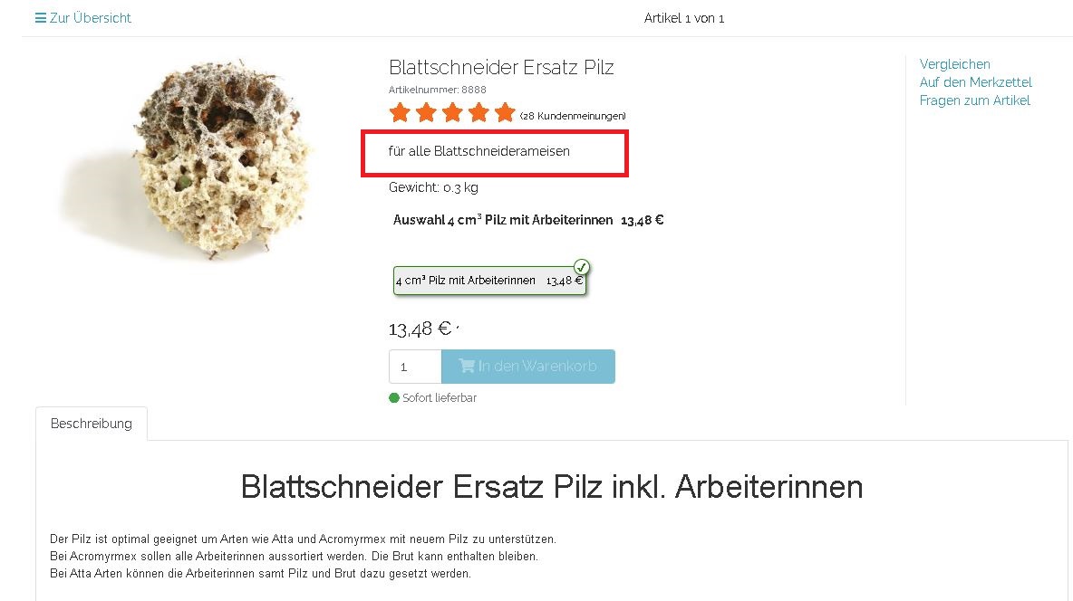Image resolution: width=1073 pixels, height=601 pixels.
Task: Click the 'für alle Blattschneiderameisen' text
Action: (x=479, y=151)
